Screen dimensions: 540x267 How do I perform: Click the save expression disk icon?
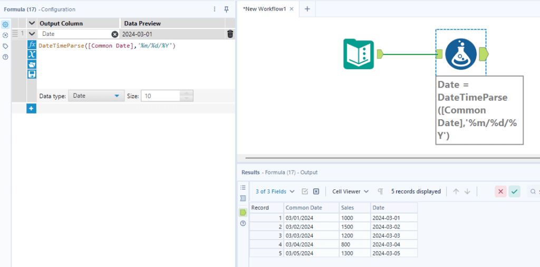tap(32, 74)
